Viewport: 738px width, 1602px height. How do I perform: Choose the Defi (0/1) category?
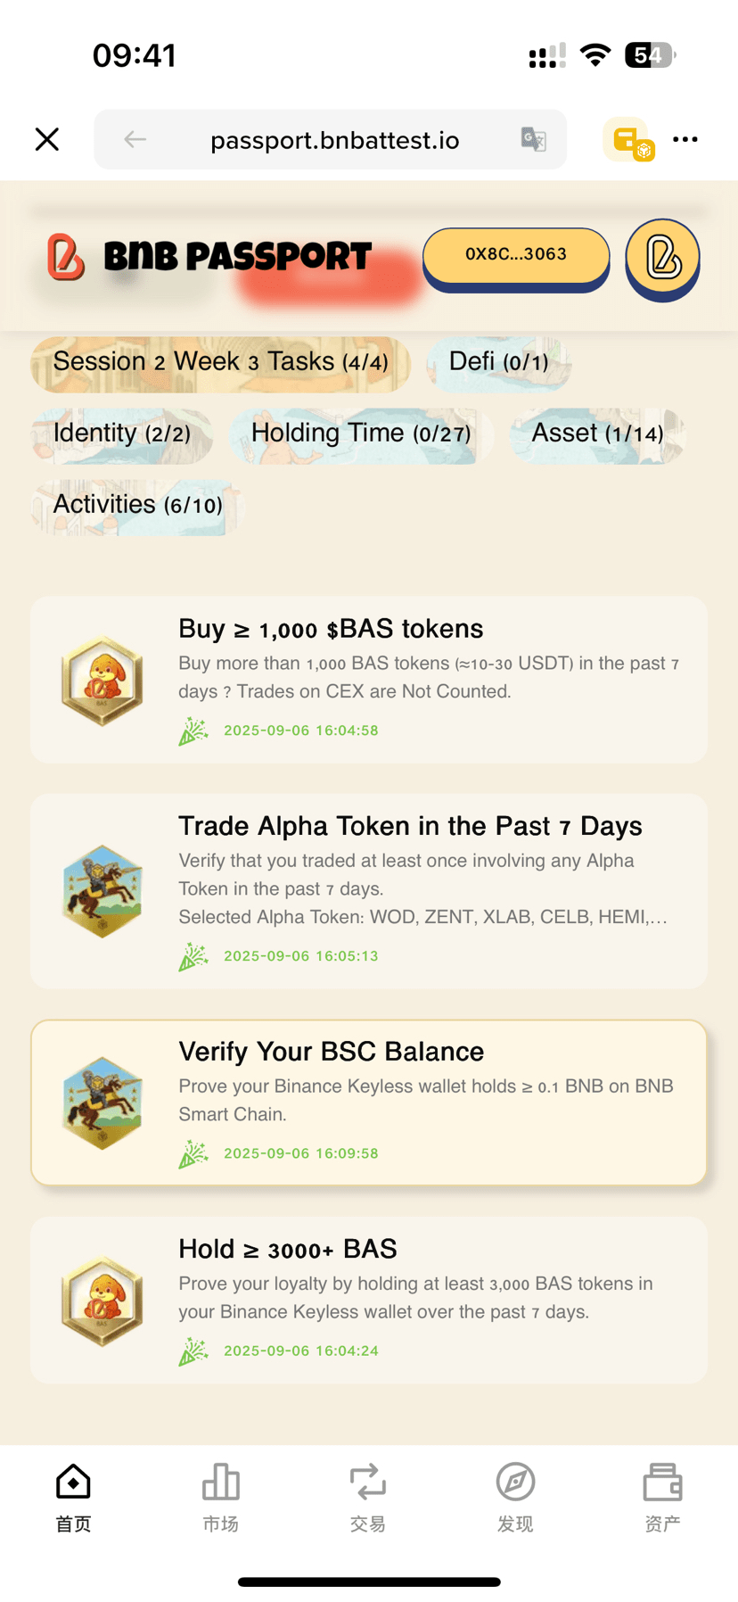coord(498,364)
